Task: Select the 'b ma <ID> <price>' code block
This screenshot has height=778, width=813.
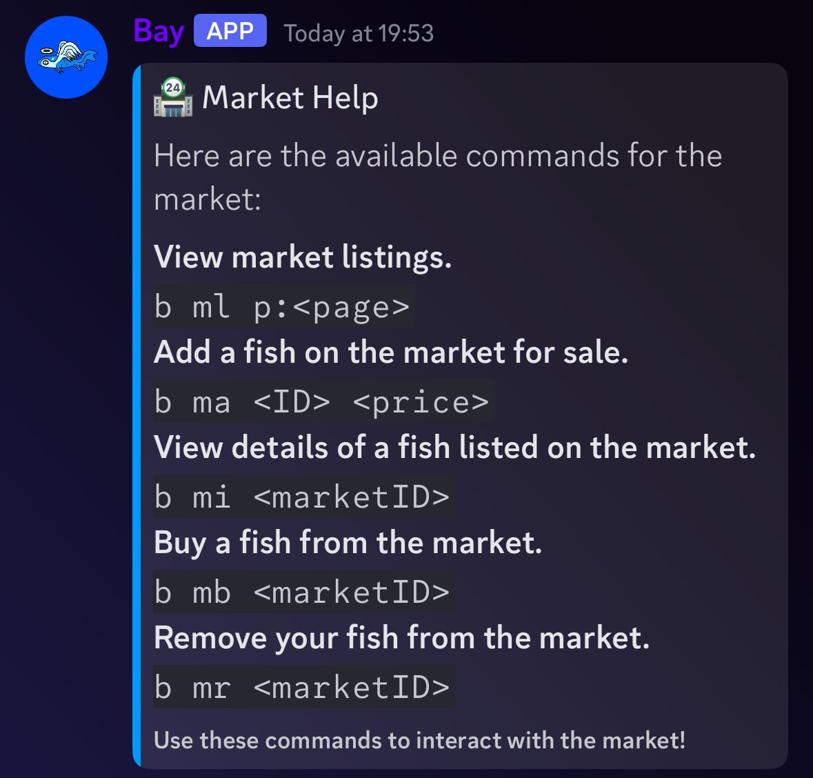Action: pos(323,401)
